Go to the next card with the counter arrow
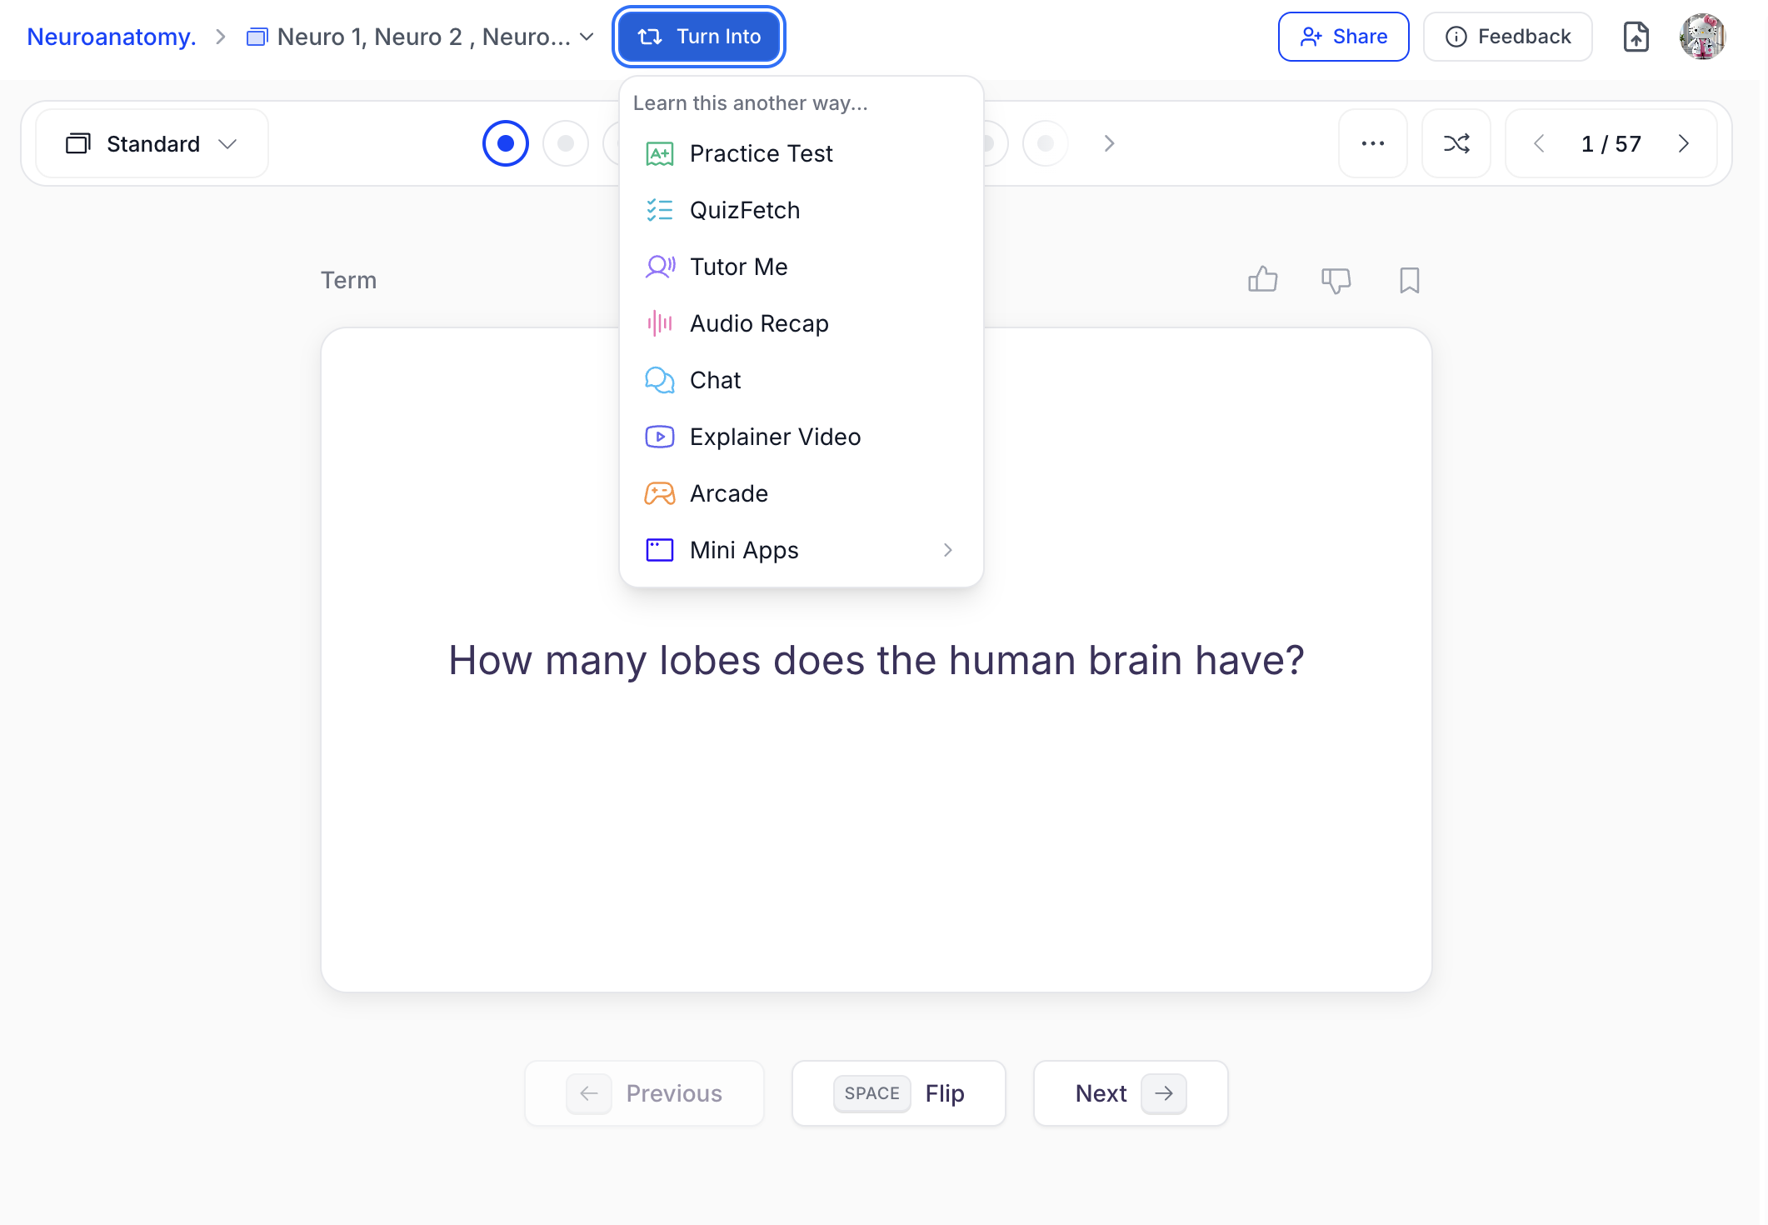This screenshot has height=1225, width=1768. 1683,143
